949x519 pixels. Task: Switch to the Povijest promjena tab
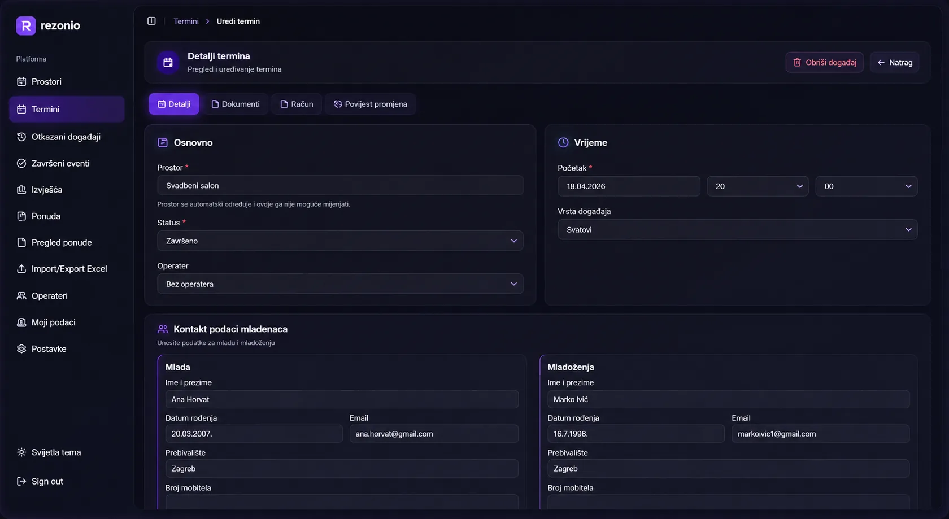click(371, 104)
